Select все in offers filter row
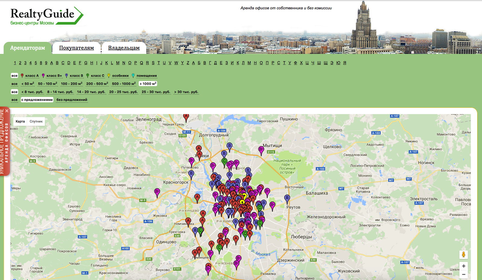 point(14,100)
